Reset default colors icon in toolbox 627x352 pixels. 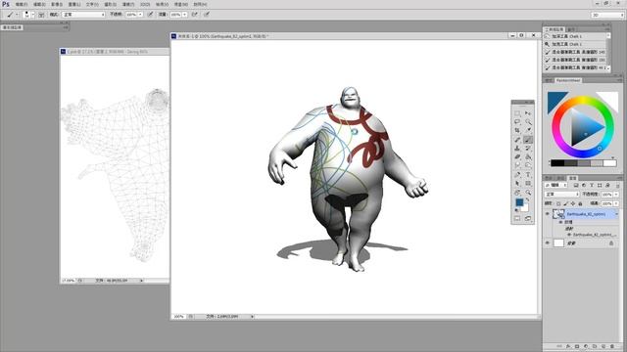pos(516,210)
